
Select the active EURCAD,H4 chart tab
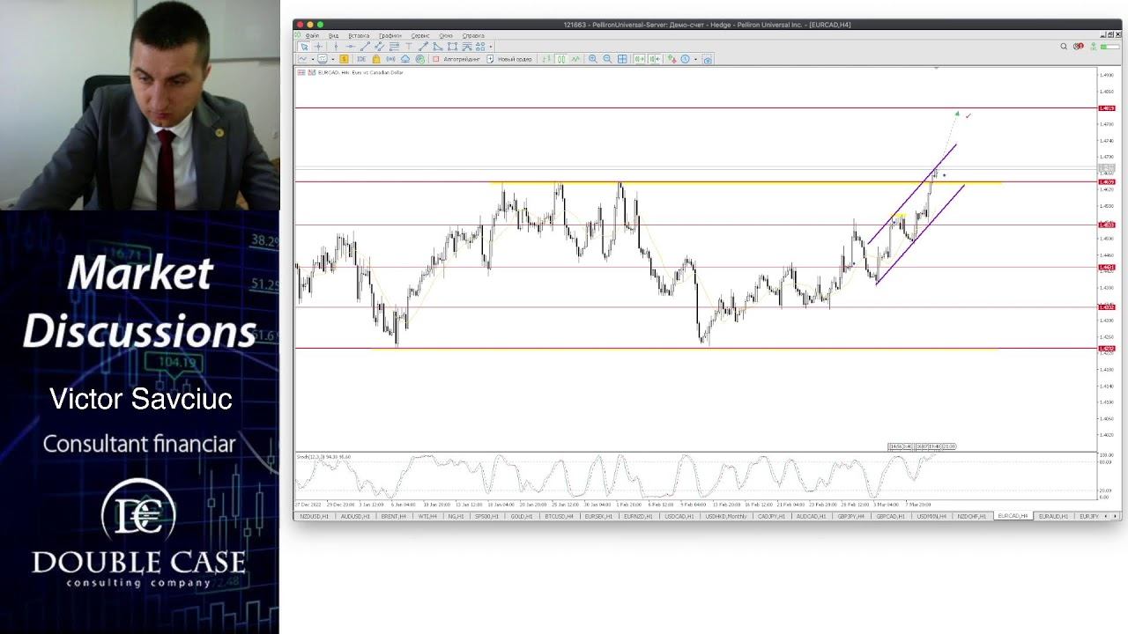pos(1013,516)
